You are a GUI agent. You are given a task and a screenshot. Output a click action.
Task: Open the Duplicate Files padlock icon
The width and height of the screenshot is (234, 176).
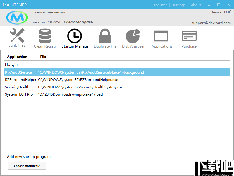click(105, 36)
